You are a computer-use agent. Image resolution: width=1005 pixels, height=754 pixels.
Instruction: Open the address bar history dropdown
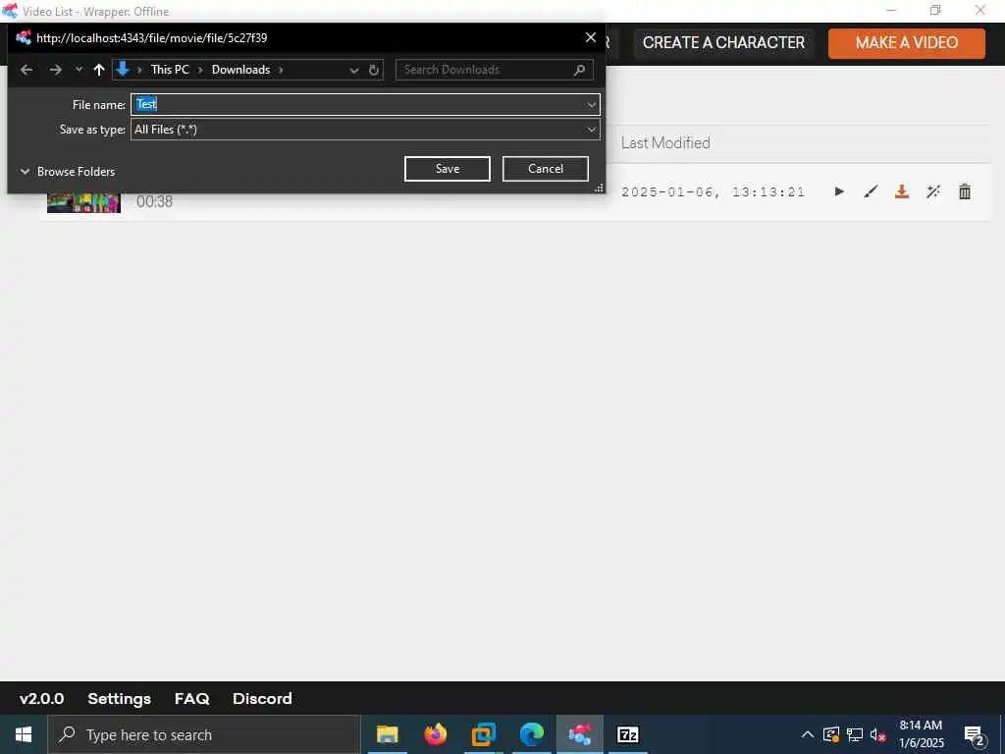353,71
